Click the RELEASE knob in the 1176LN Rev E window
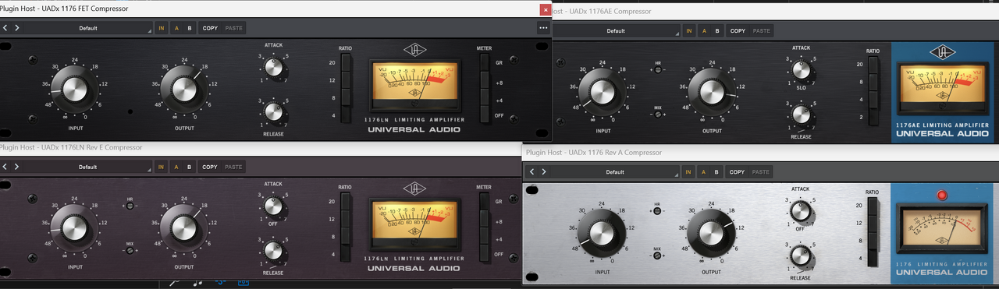This screenshot has width=999, height=289. [273, 250]
